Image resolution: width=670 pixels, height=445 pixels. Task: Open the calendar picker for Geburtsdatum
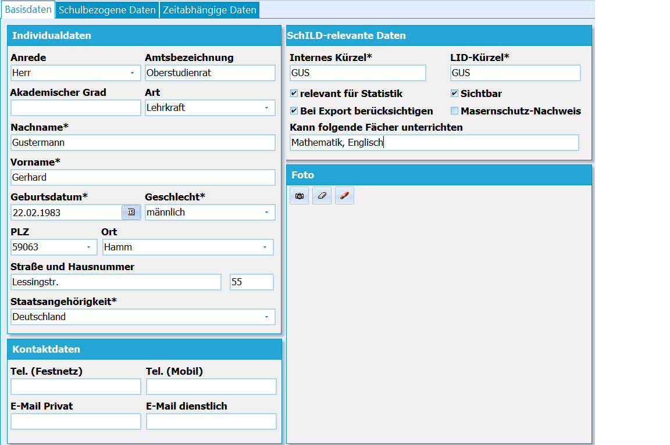point(131,212)
